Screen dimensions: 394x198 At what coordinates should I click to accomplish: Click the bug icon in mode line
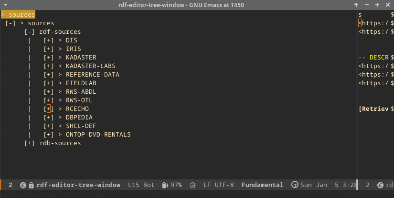(x=192, y=185)
